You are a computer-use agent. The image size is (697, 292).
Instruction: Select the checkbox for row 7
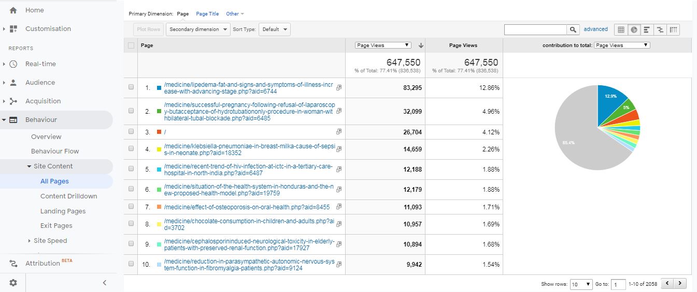131,207
